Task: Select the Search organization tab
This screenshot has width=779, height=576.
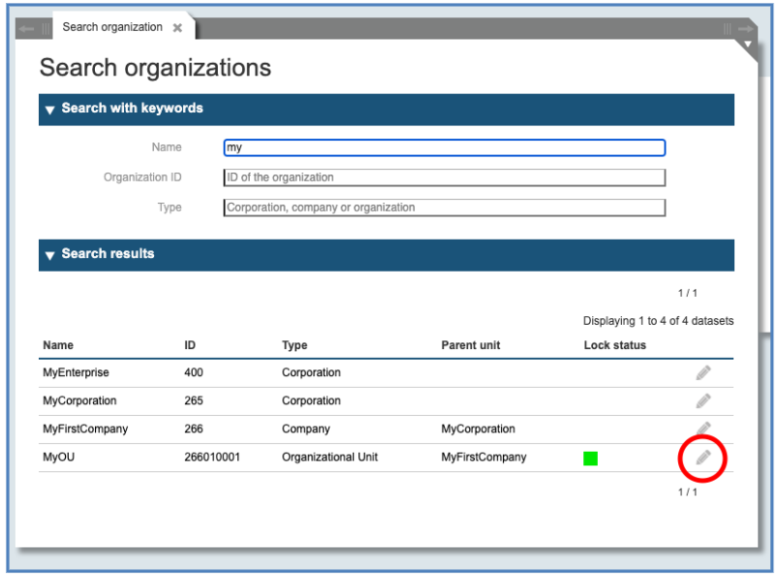Action: 112,27
